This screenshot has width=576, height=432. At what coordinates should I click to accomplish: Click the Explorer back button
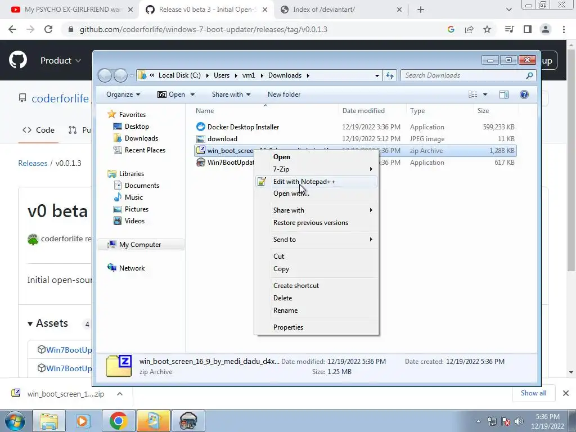[105, 75]
